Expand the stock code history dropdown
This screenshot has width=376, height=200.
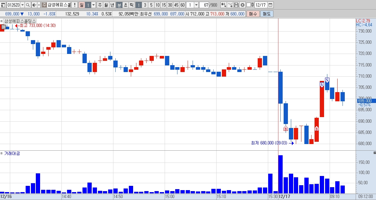tap(23, 5)
